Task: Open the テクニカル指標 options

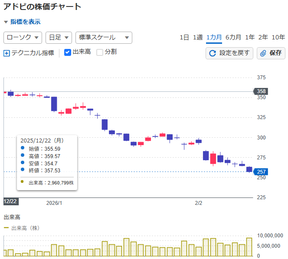Action: [x=33, y=53]
